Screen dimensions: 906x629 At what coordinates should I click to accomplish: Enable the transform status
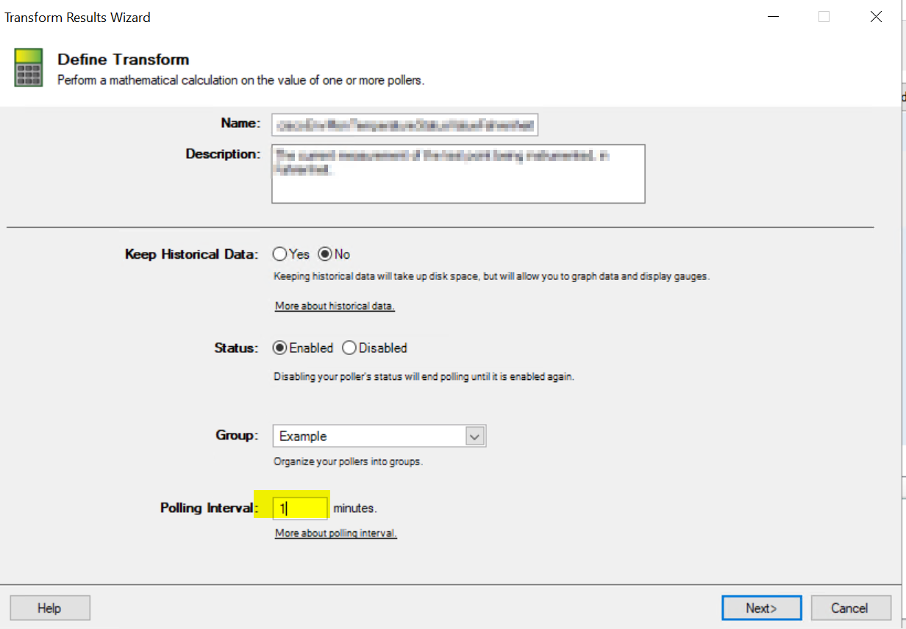pos(280,348)
